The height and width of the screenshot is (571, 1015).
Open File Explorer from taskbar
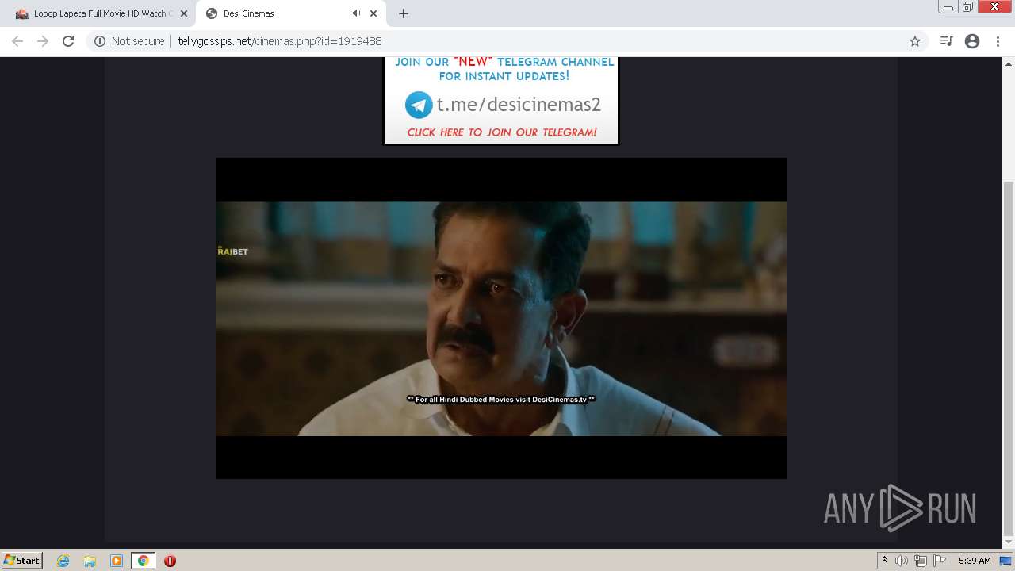click(x=90, y=561)
